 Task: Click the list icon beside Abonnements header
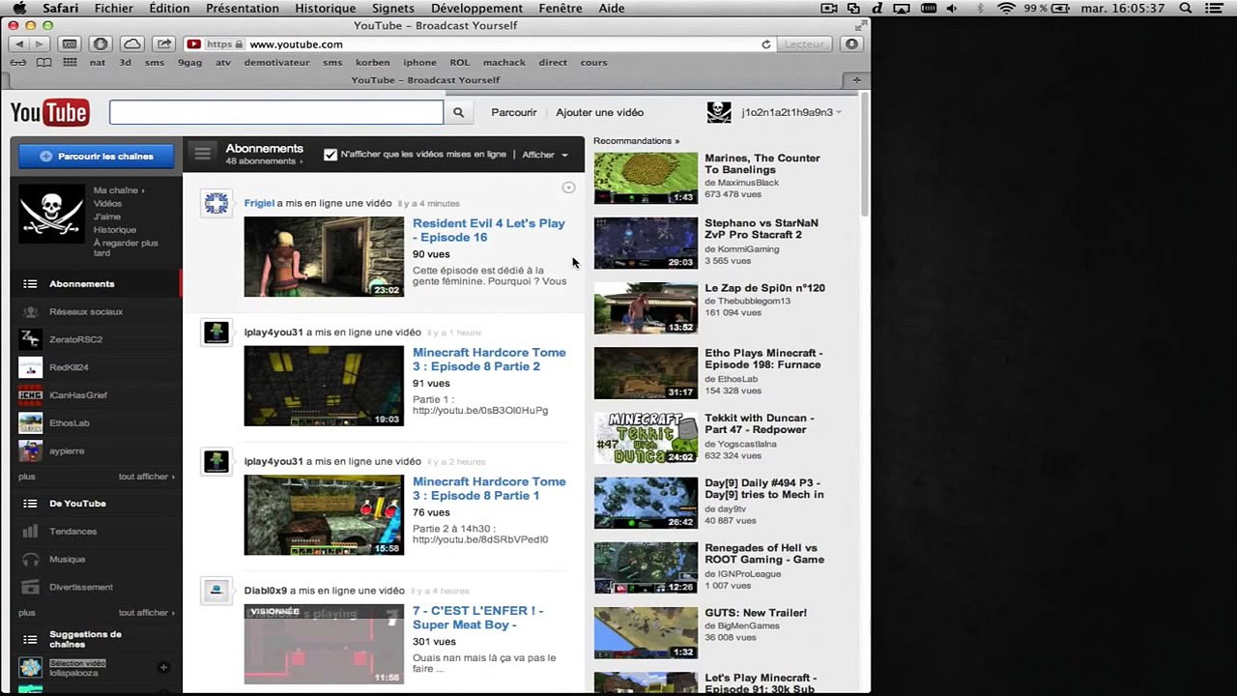(x=202, y=153)
